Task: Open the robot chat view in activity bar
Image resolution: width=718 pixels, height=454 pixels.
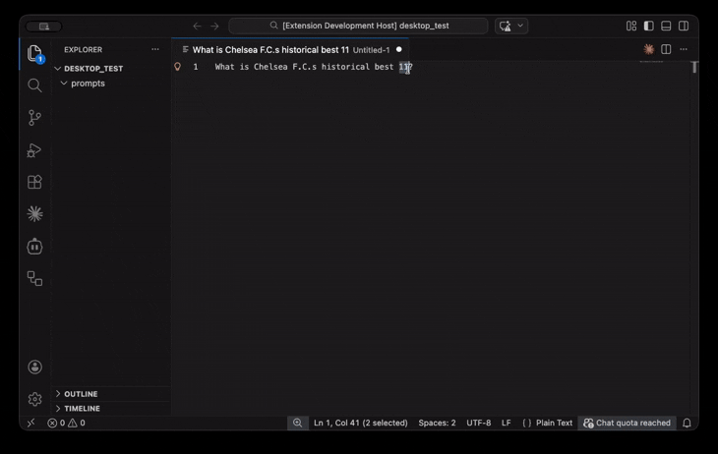Action: [34, 247]
